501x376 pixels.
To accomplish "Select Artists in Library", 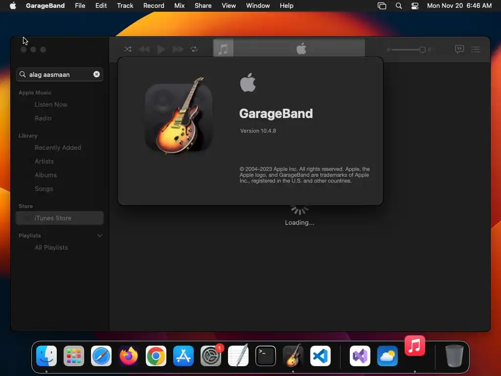I will point(44,162).
